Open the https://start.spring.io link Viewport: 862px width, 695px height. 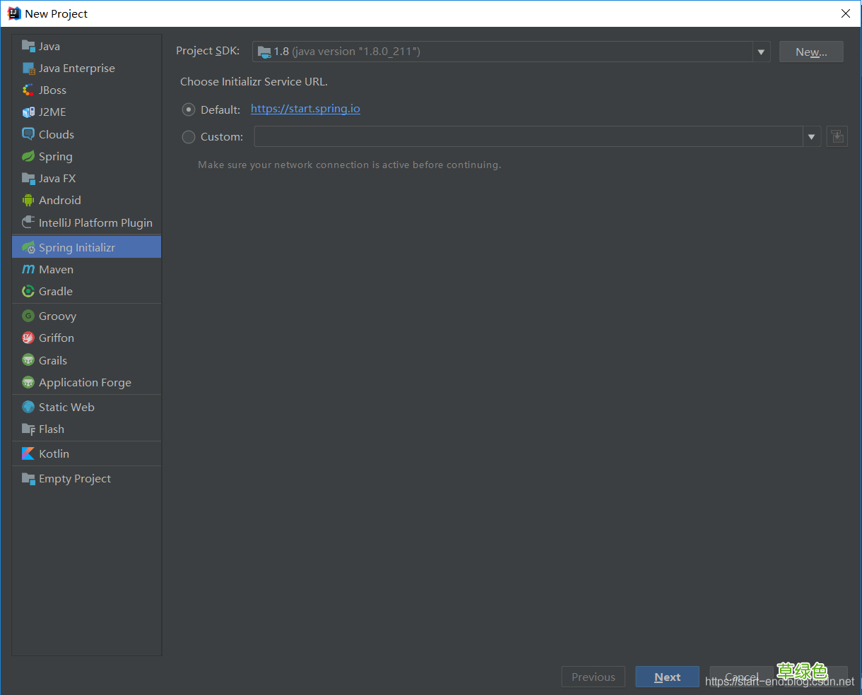pyautogui.click(x=305, y=109)
